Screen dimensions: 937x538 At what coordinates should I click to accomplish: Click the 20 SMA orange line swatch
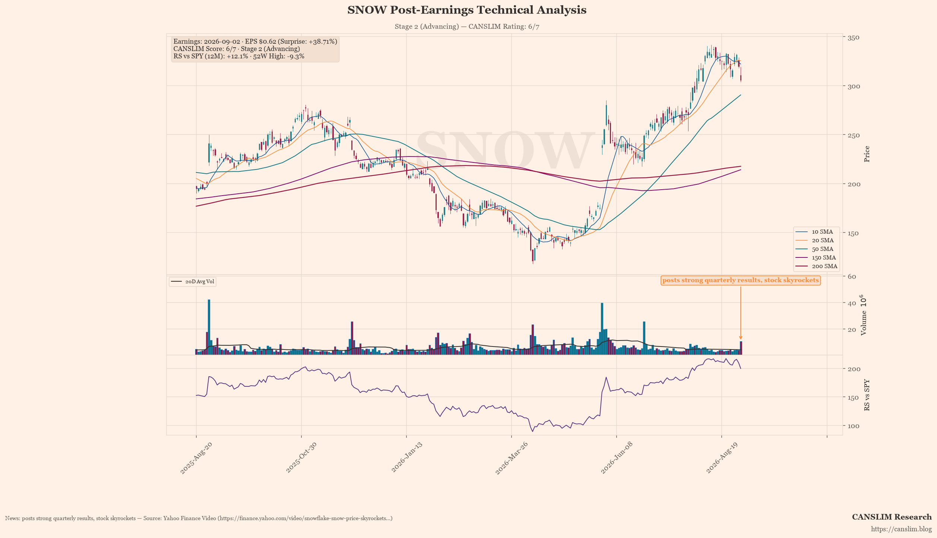point(801,240)
